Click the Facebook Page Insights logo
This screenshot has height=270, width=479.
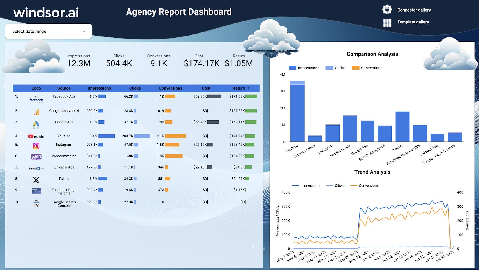(36, 191)
